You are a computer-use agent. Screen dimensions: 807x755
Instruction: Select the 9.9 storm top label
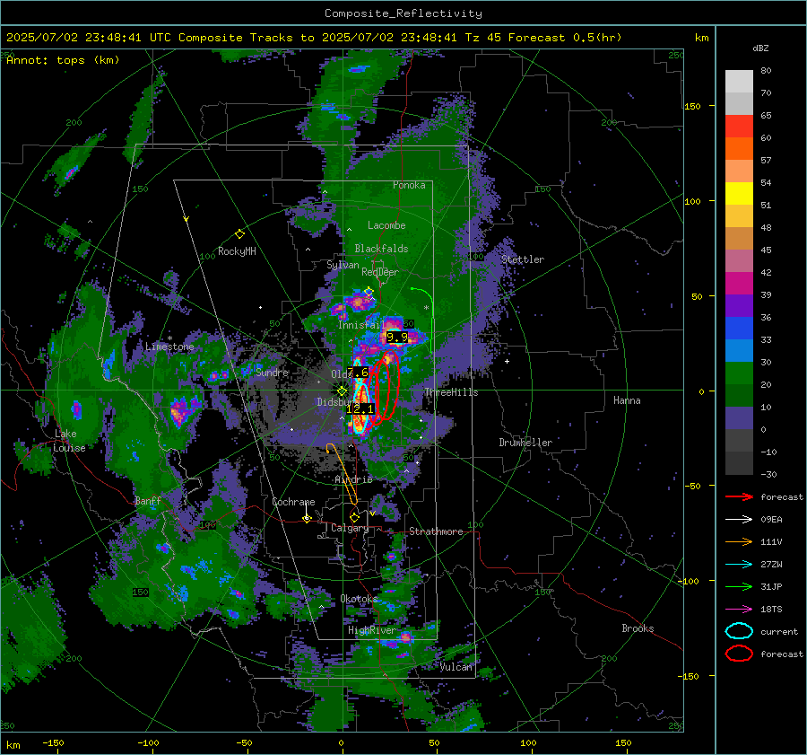(x=398, y=338)
